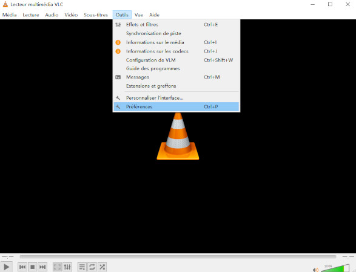Open Informations sur le média
Screen dimensions: 356x272
(x=176, y=42)
